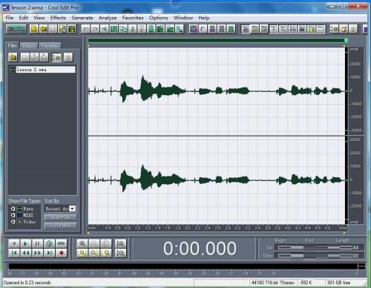Image resolution: width=371 pixels, height=288 pixels.
Task: Click the double-arrow Fast Forward button
Action: [x=37, y=253]
